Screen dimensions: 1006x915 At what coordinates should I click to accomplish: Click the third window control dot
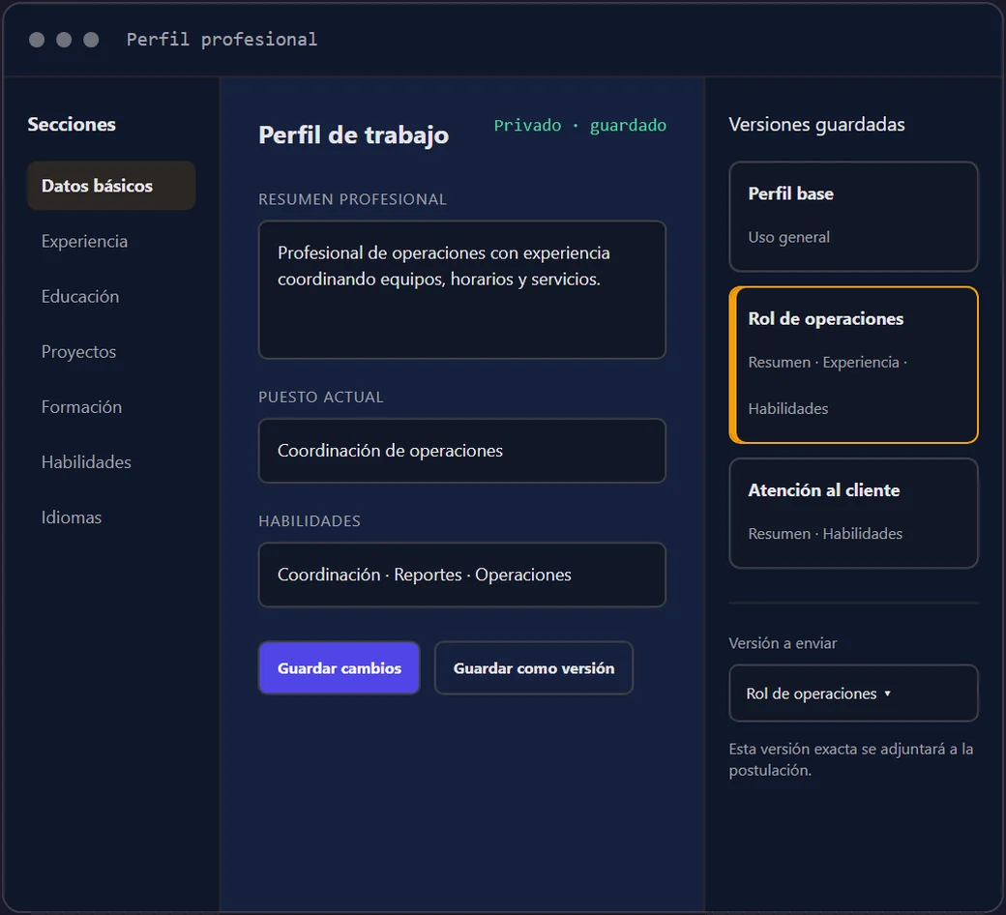[x=91, y=40]
